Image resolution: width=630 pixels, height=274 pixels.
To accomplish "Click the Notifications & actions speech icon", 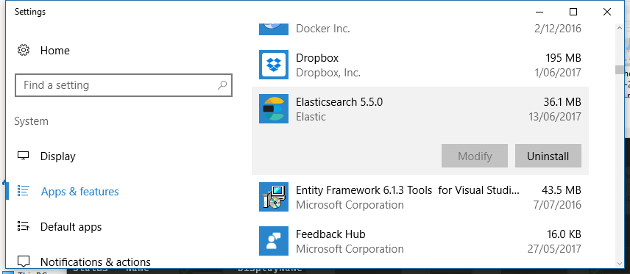I will click(x=24, y=262).
